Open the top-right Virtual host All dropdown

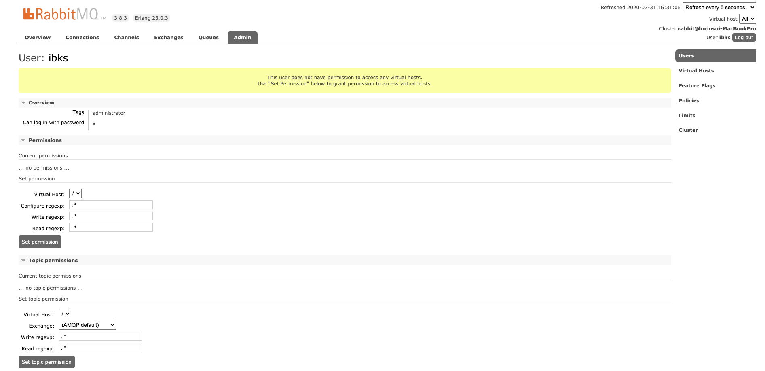coord(748,19)
